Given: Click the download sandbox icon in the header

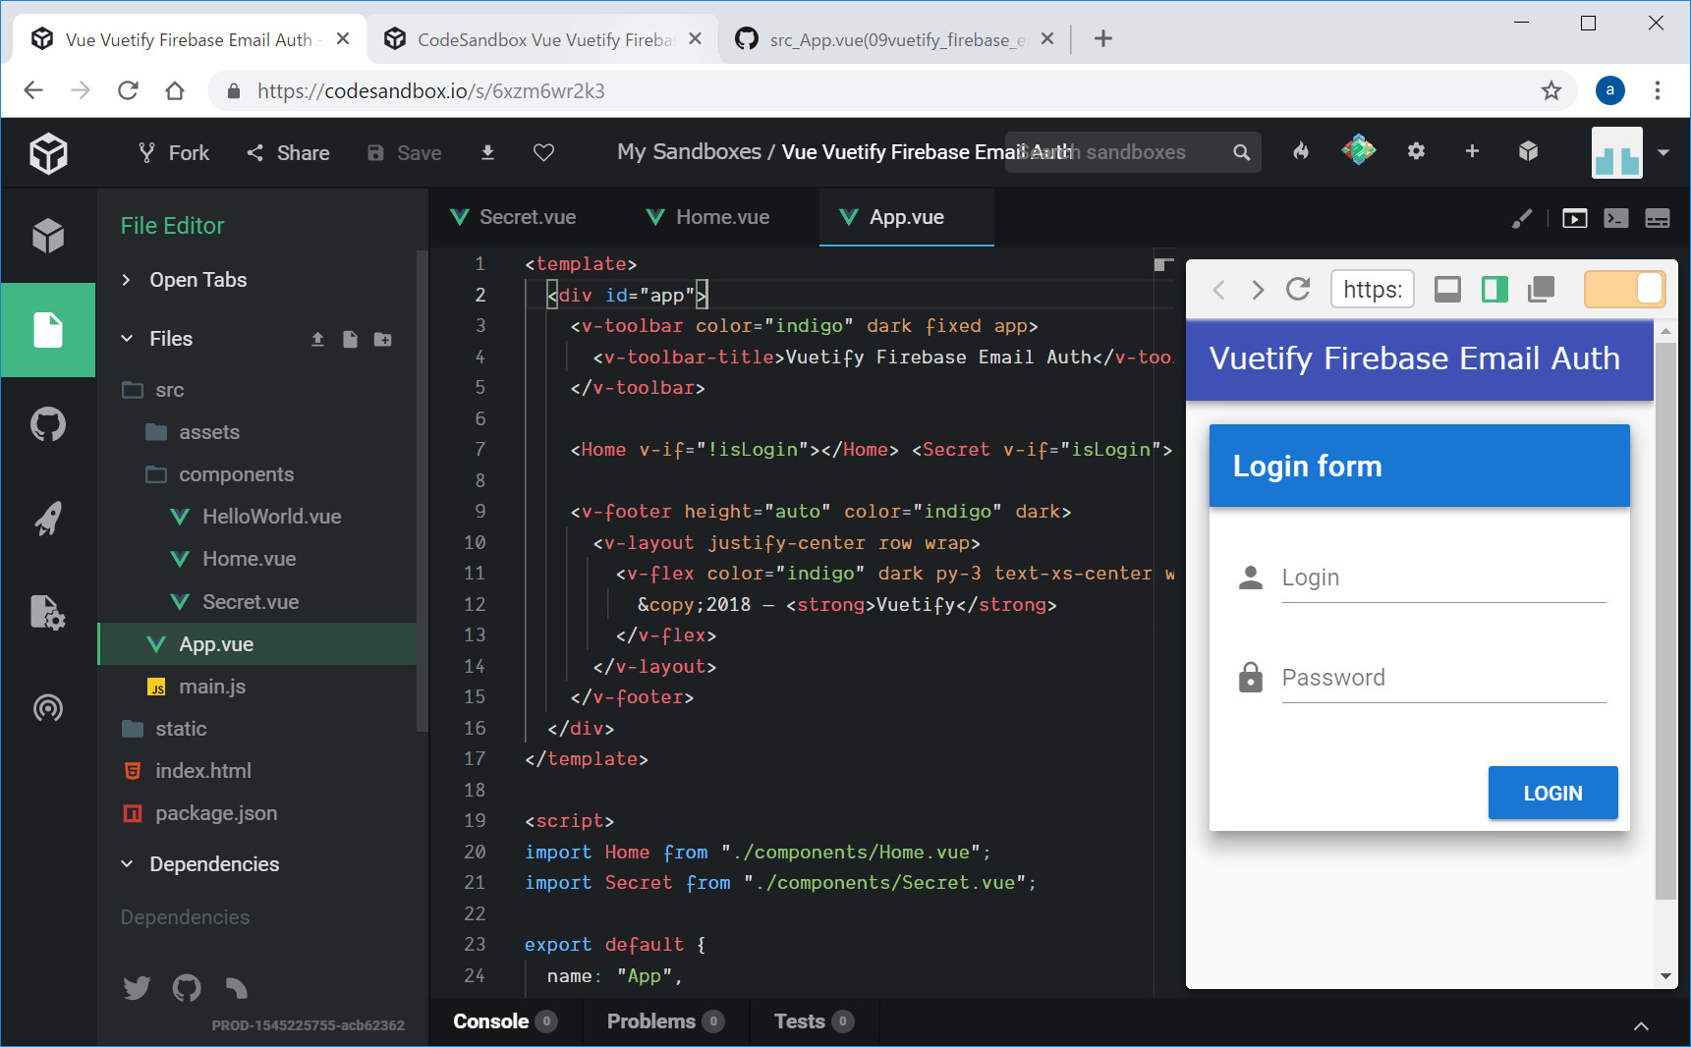Looking at the screenshot, I should 487,152.
